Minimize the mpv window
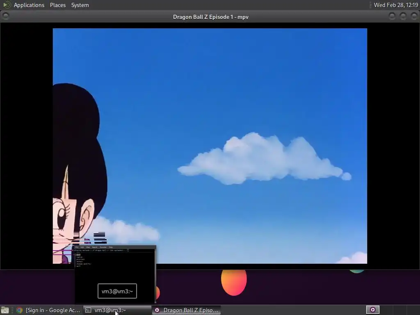The width and height of the screenshot is (420, 315). pos(392,16)
